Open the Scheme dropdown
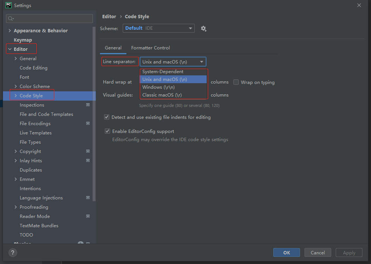Viewport: 371px width, 264px height. tap(159, 28)
